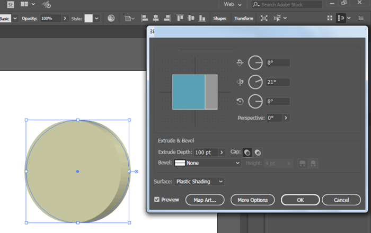Open the Recolor Artwork icon
The height and width of the screenshot is (233, 371).
111,18
